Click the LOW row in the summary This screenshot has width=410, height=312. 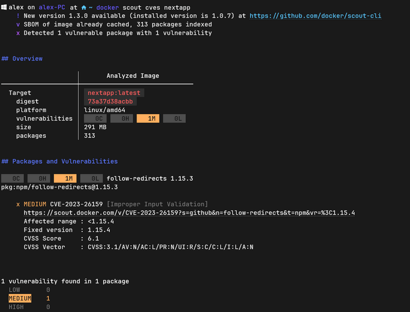[29, 290]
